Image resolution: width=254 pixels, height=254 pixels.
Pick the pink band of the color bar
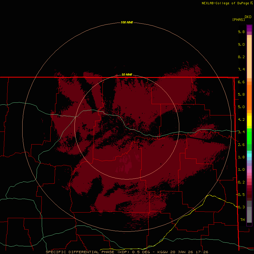tap(249, 171)
